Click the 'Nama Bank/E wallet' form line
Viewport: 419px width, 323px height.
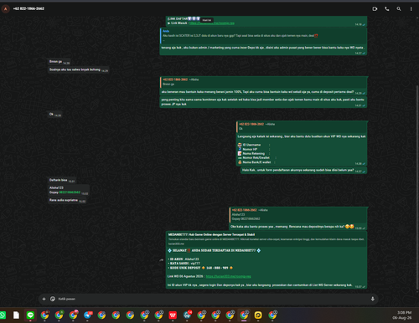256,162
